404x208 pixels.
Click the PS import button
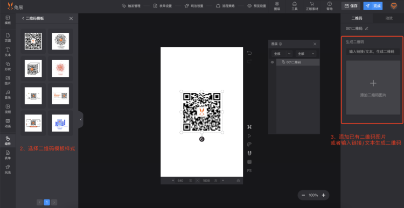point(249,170)
